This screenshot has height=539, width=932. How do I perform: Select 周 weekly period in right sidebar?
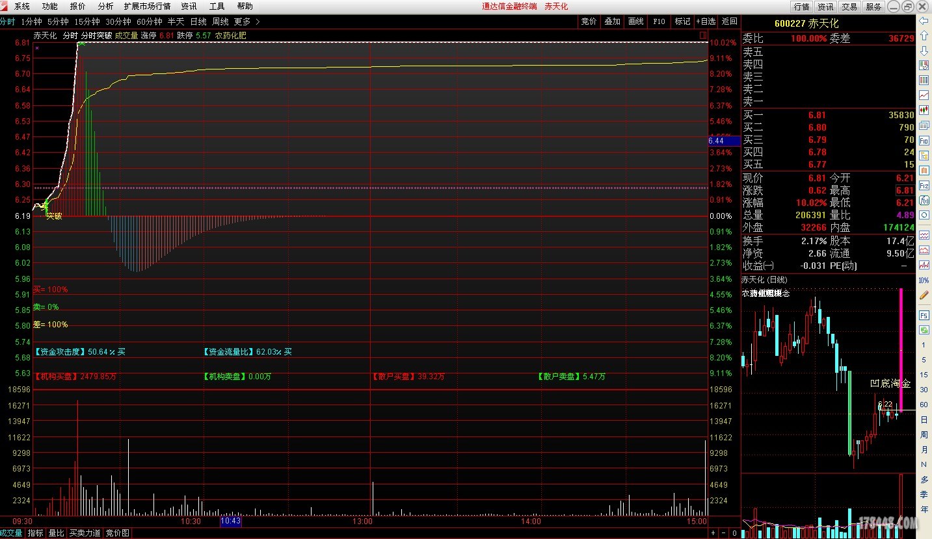(924, 434)
